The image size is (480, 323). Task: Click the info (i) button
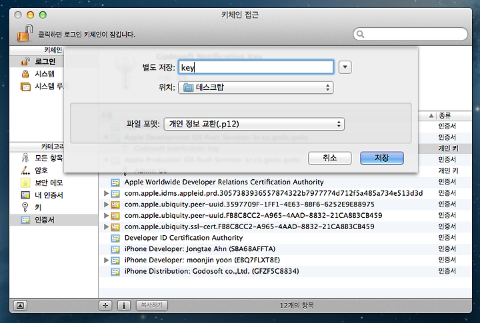[x=124, y=305]
